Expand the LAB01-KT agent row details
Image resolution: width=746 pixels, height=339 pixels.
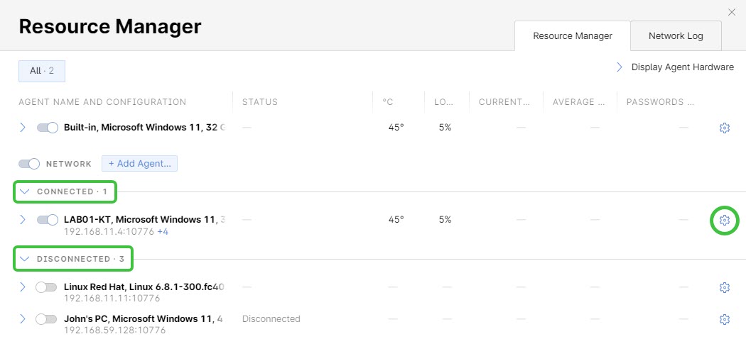[x=22, y=220]
